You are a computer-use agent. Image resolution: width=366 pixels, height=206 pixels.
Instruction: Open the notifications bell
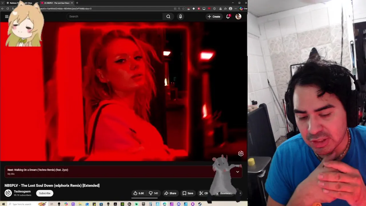coord(228,17)
